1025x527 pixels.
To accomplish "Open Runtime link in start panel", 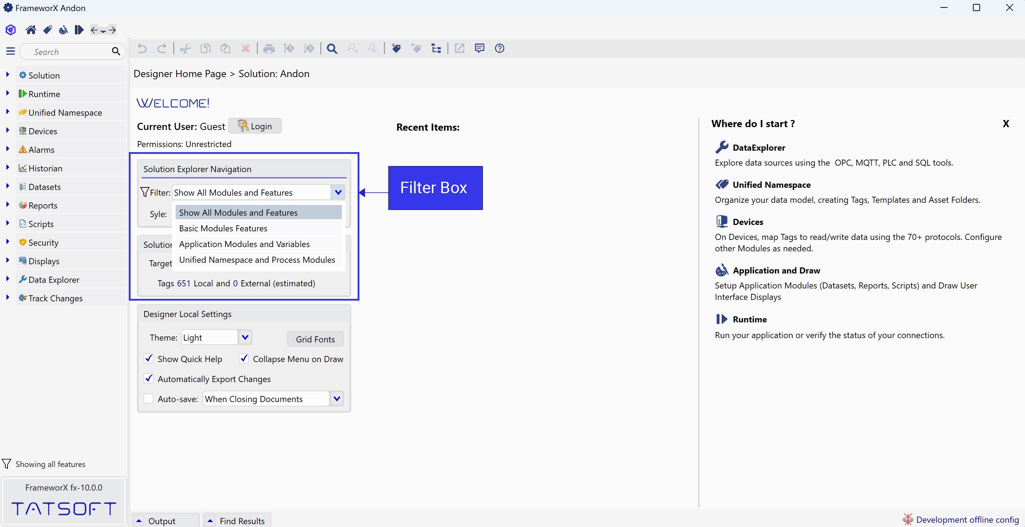I will (x=749, y=319).
